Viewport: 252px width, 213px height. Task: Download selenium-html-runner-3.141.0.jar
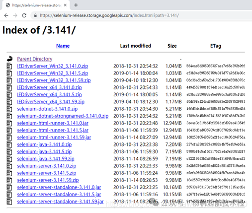[x=53, y=123]
